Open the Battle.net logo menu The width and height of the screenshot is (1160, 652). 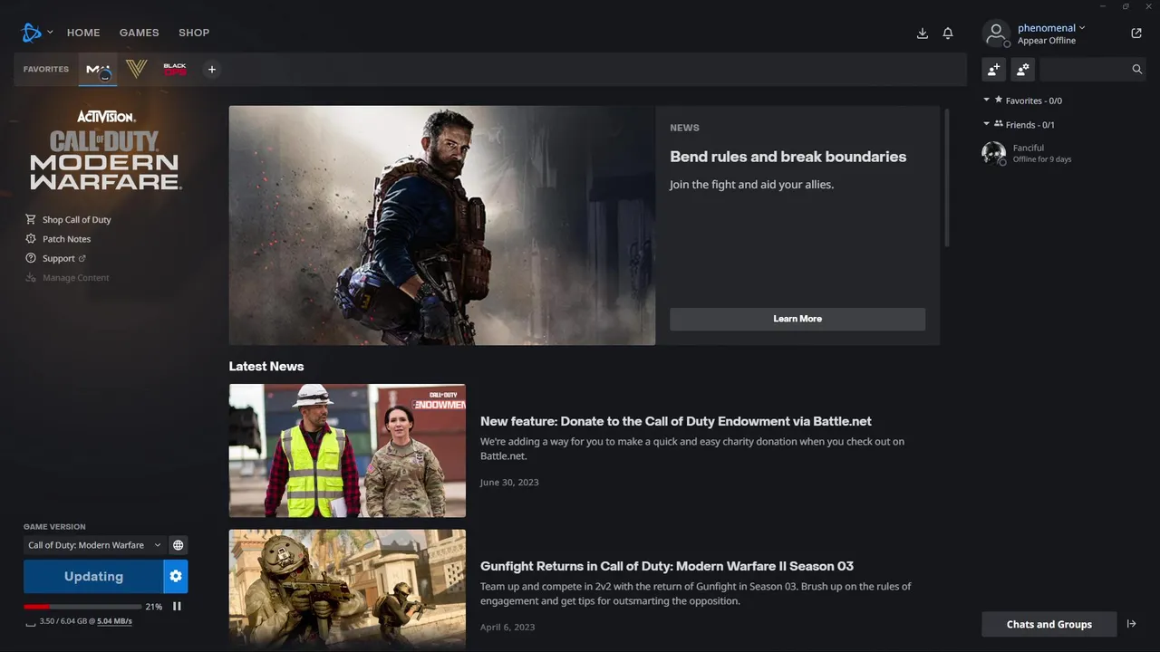pos(32,33)
